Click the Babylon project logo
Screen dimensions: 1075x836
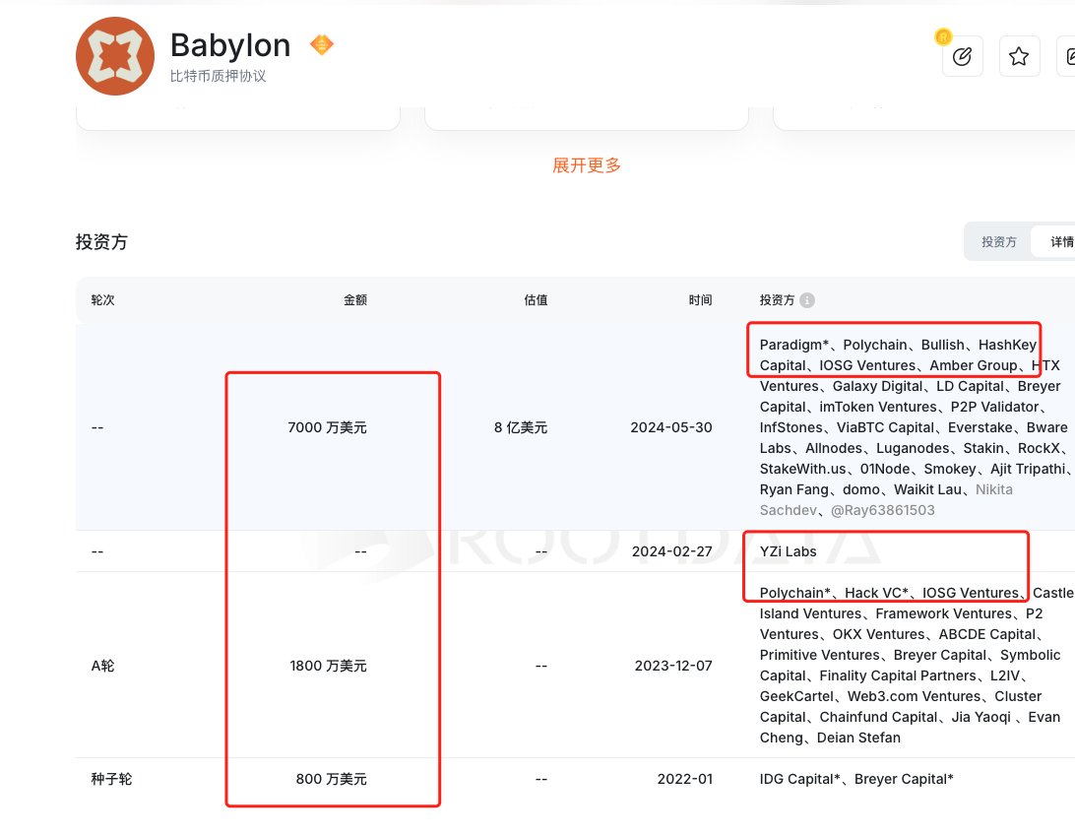(x=115, y=56)
